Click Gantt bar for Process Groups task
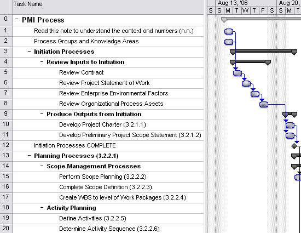Viewport: 301px width, 233px height. click(229, 42)
